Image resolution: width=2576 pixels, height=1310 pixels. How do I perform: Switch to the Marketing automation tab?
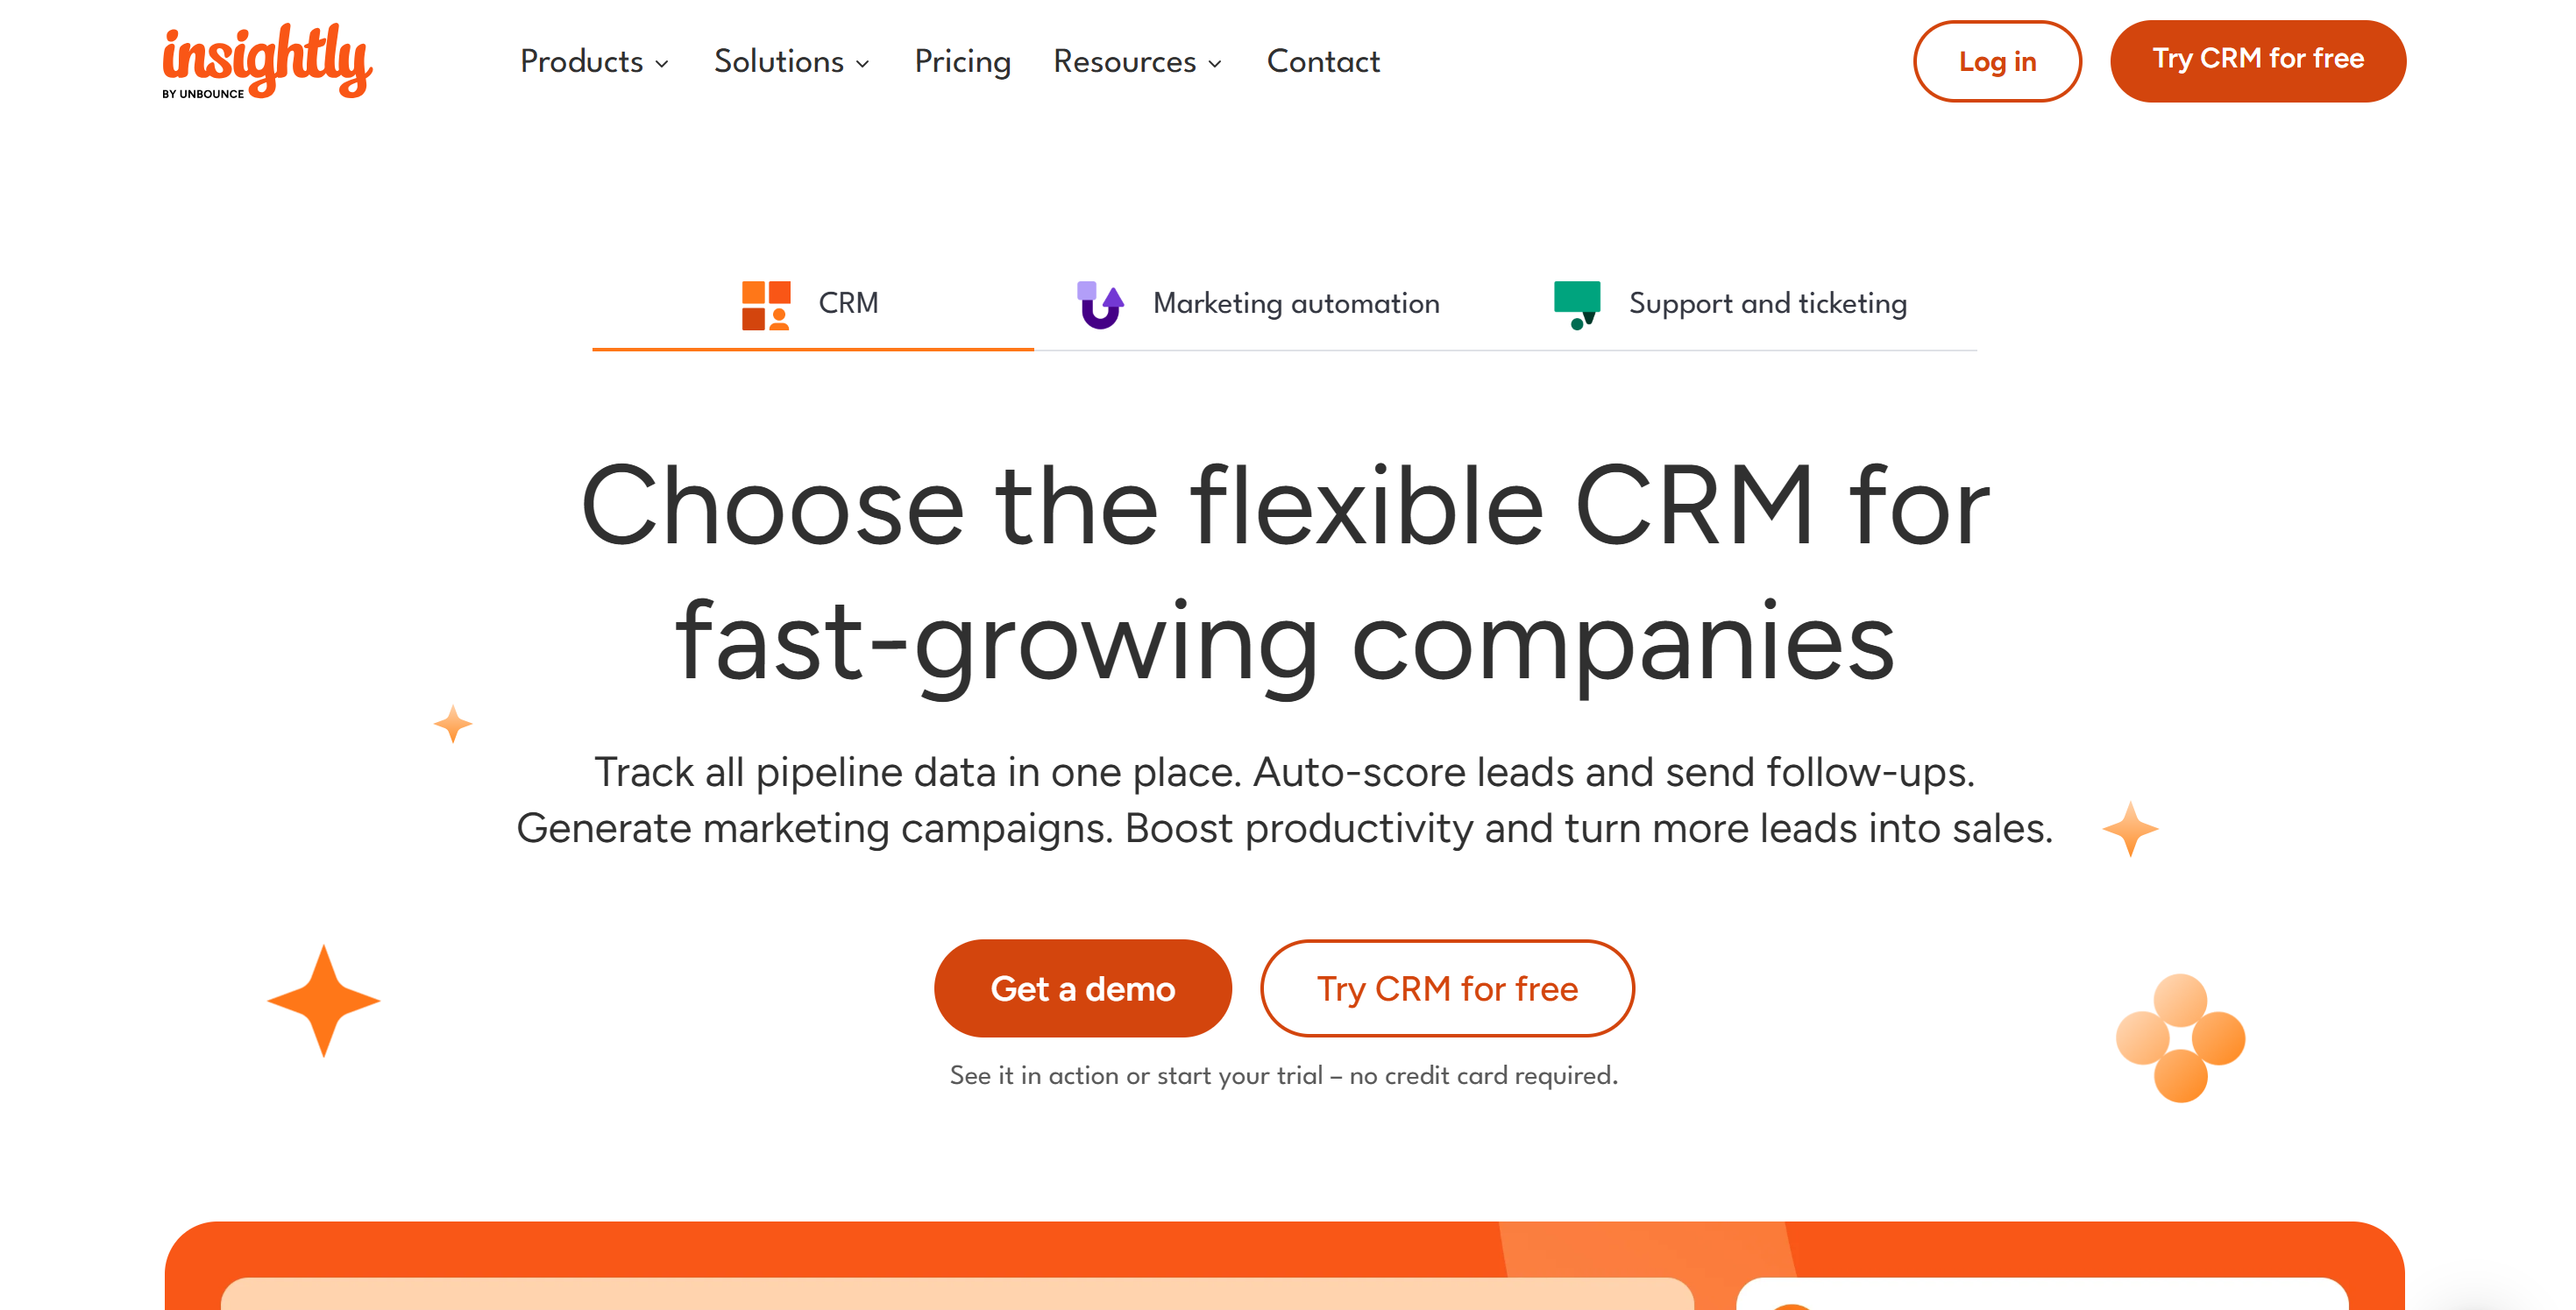point(1295,303)
